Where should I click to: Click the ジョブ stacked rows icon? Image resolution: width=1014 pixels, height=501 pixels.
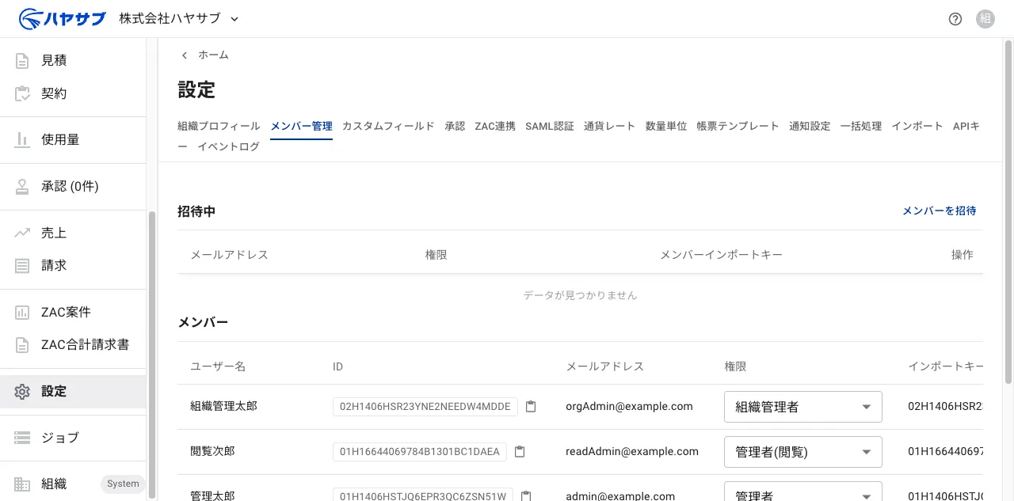(22, 438)
